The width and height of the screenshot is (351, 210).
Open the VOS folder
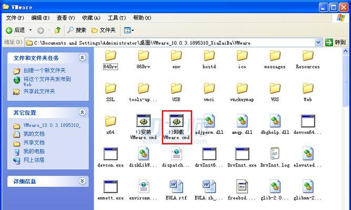(x=275, y=92)
